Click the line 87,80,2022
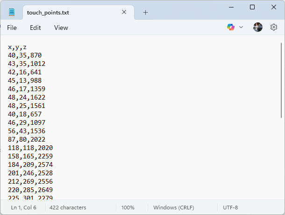Screen dimensions: 285x215 pos(27,139)
